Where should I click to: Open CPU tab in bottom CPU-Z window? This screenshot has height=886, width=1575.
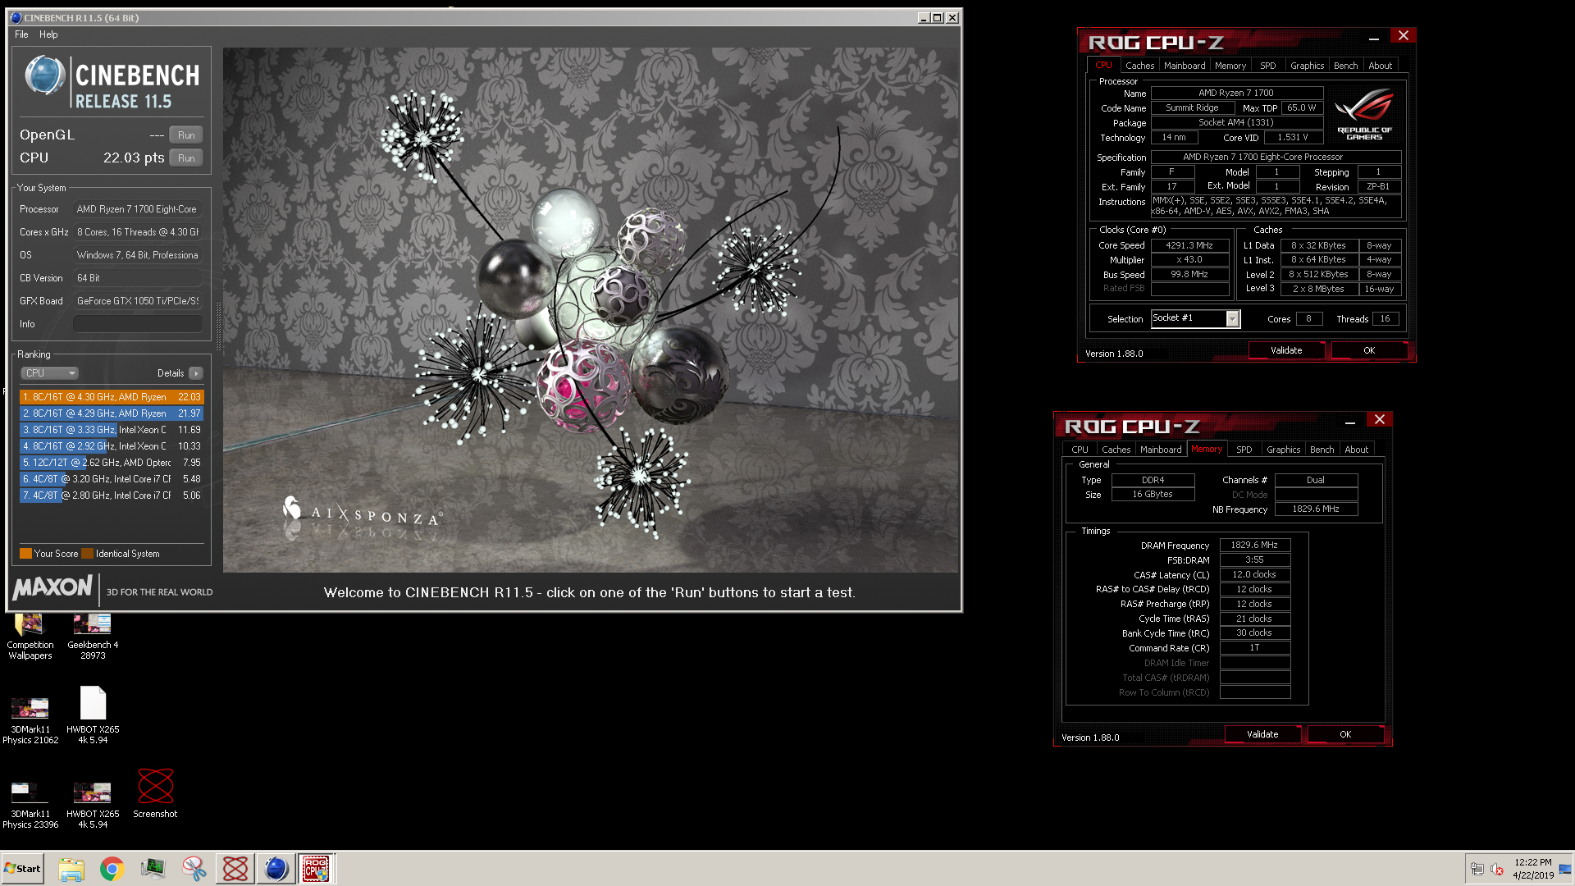1080,450
